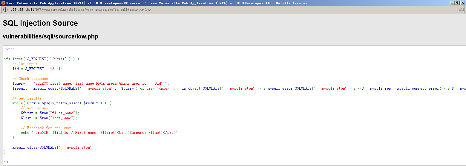Minimize the Firefox window
The width and height of the screenshot is (466, 166).
(452, 3)
